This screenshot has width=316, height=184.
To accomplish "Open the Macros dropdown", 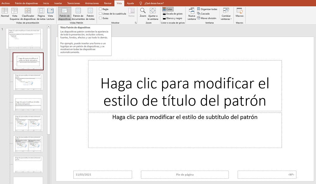I will click(x=239, y=13).
